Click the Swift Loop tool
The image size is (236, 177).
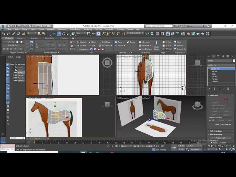[104, 42]
